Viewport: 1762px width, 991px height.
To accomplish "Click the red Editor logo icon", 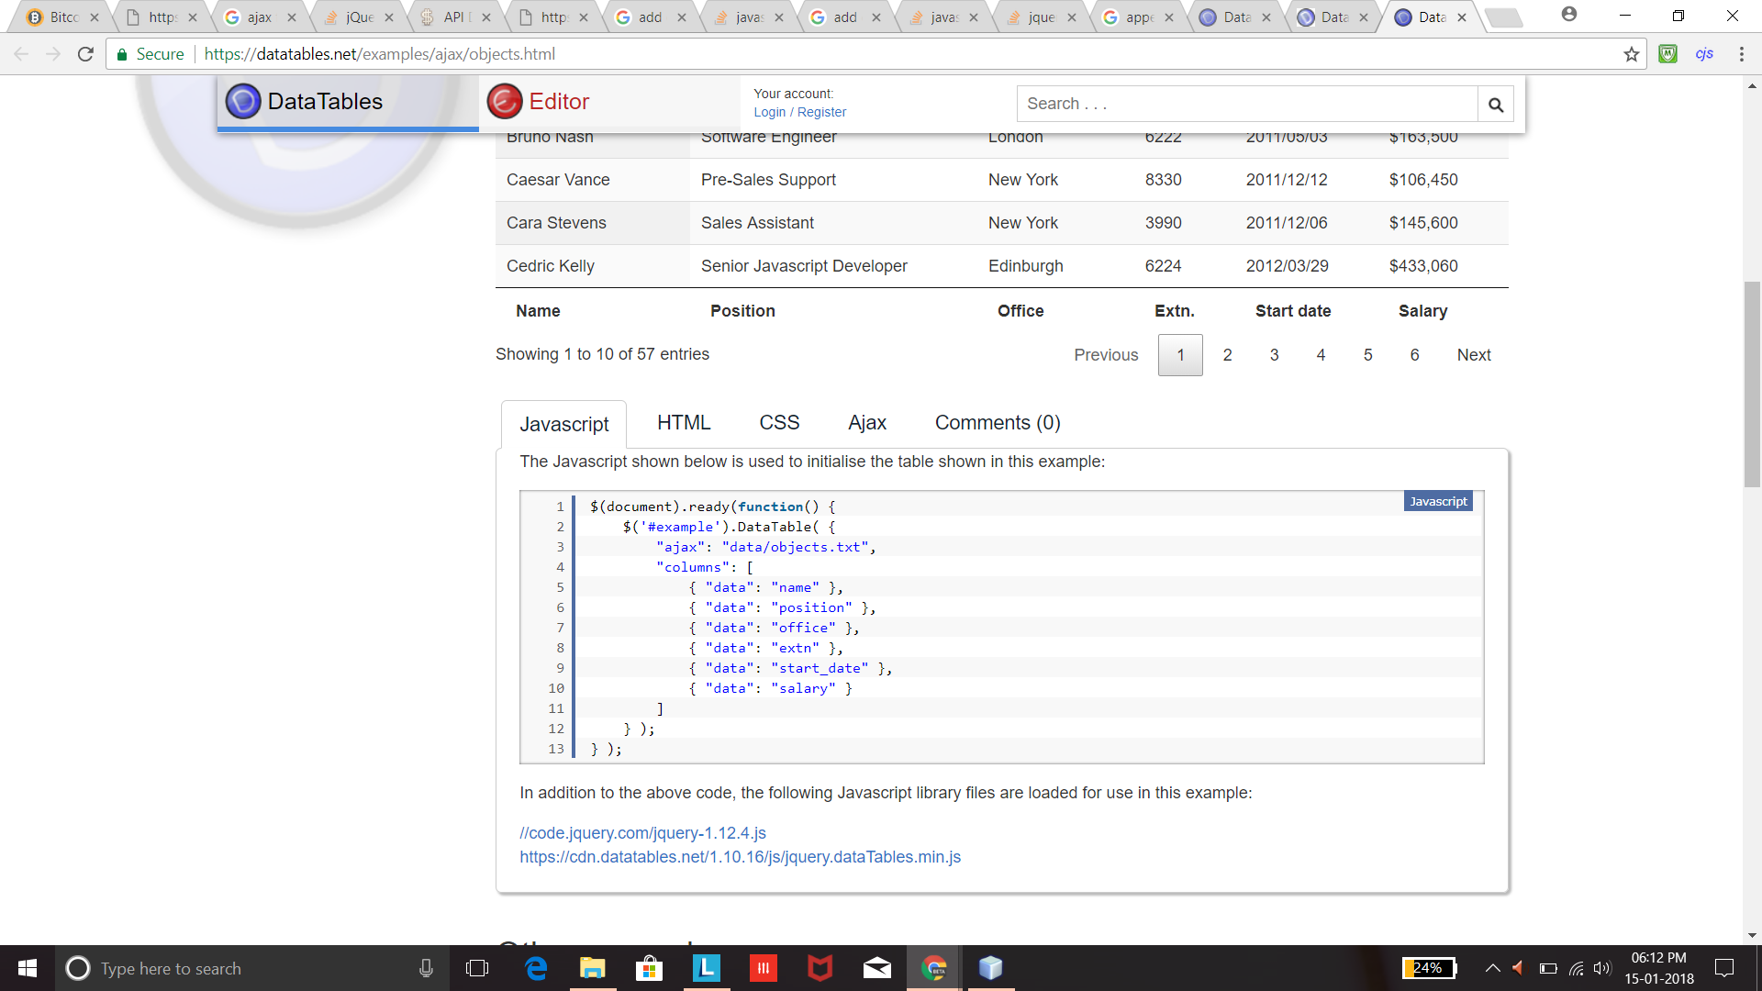I will [x=505, y=101].
